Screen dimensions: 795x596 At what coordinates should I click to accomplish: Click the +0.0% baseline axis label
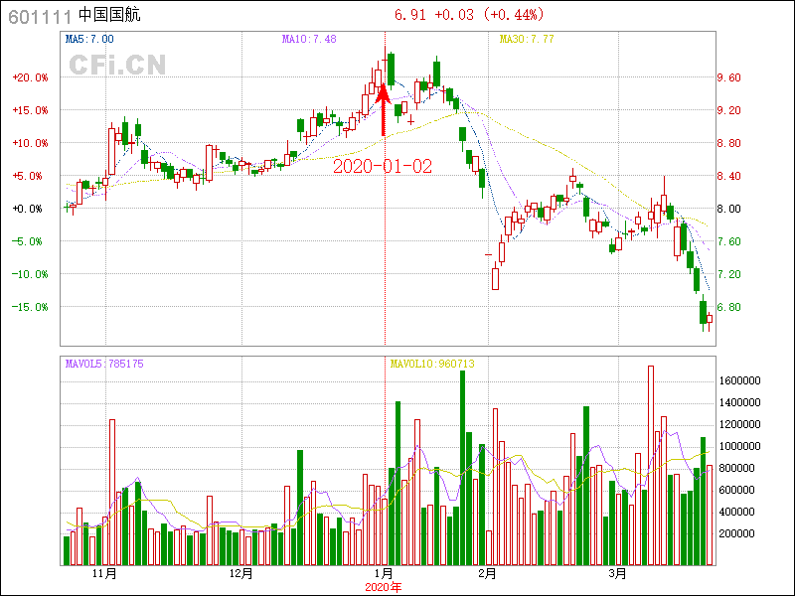click(x=28, y=209)
